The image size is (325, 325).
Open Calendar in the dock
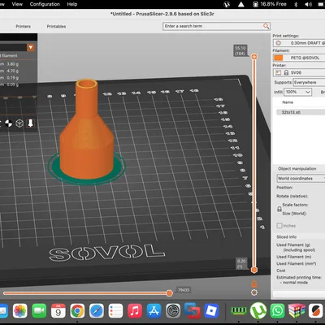click(58, 311)
